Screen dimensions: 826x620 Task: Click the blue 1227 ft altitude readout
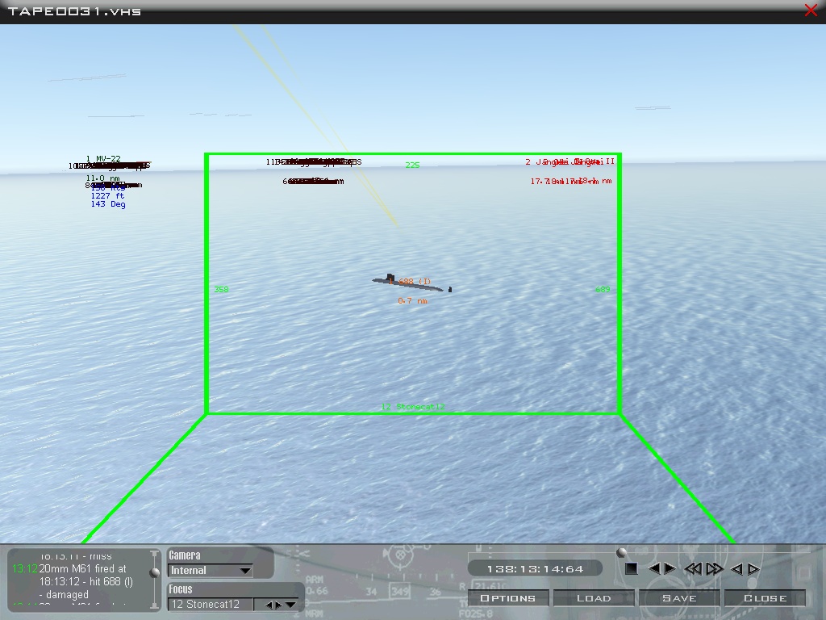[x=108, y=195]
